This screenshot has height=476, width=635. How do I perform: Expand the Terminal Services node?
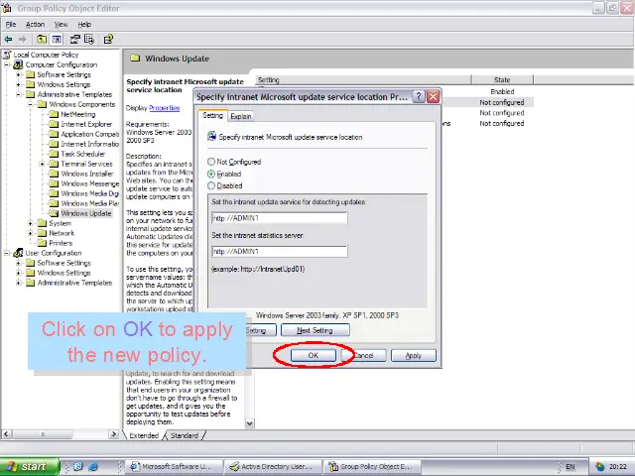[x=42, y=164]
